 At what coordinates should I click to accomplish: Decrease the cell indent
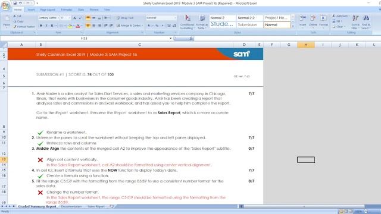106,26
